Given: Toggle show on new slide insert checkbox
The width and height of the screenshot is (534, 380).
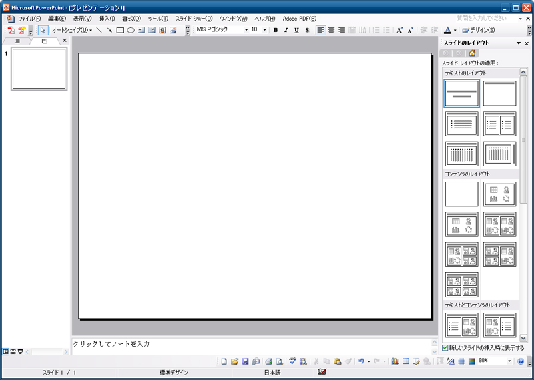Looking at the screenshot, I should point(445,348).
